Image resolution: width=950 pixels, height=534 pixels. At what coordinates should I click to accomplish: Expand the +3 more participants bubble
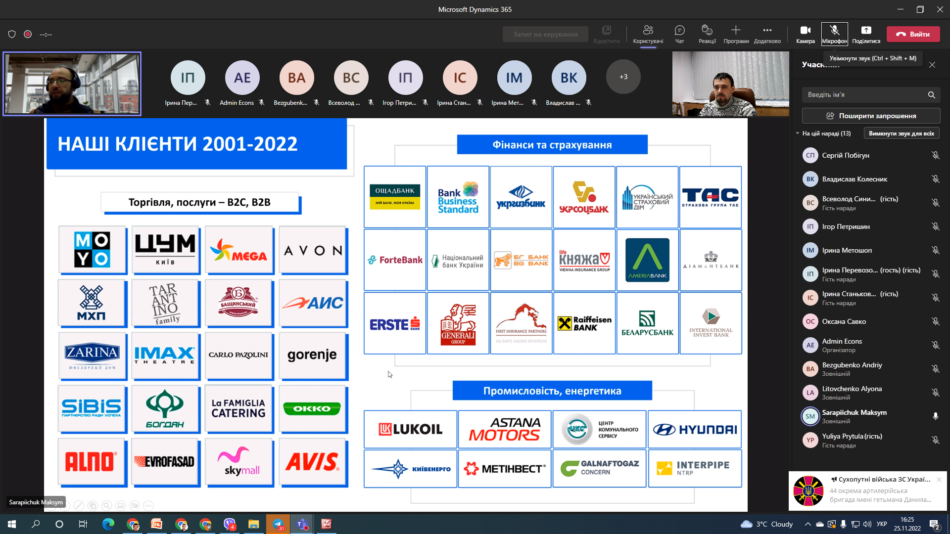click(623, 77)
